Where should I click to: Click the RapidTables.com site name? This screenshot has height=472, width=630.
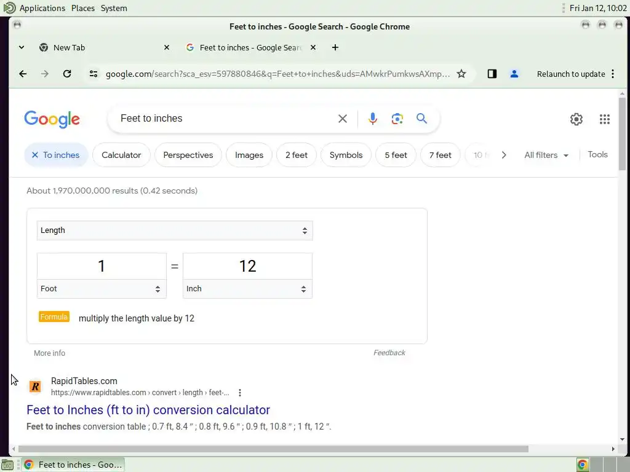click(84, 381)
